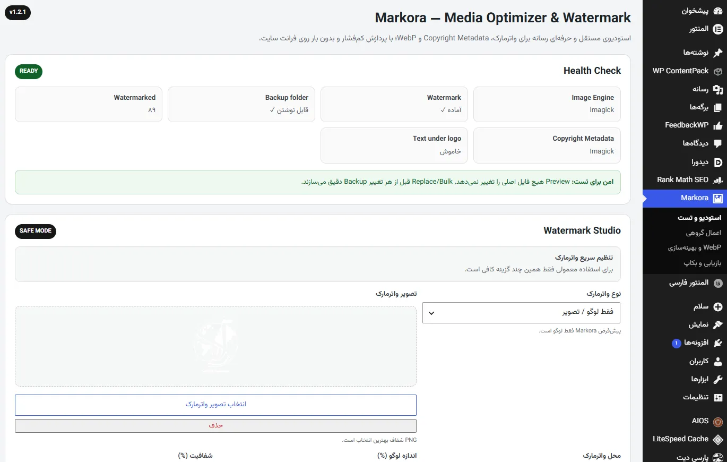Image resolution: width=727 pixels, height=462 pixels.
Task: Click the plugins update count badge
Action: (x=676, y=344)
